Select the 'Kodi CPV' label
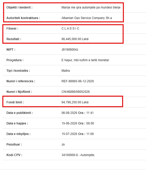146x172 pixels. coord(14,155)
